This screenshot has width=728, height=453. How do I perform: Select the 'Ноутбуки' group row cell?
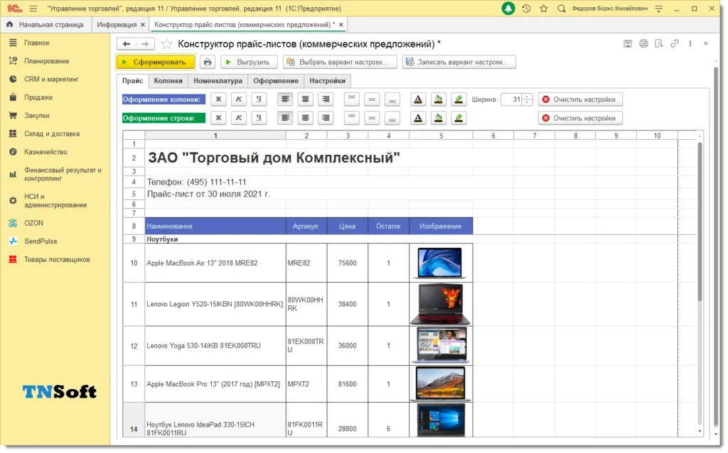tap(215, 239)
